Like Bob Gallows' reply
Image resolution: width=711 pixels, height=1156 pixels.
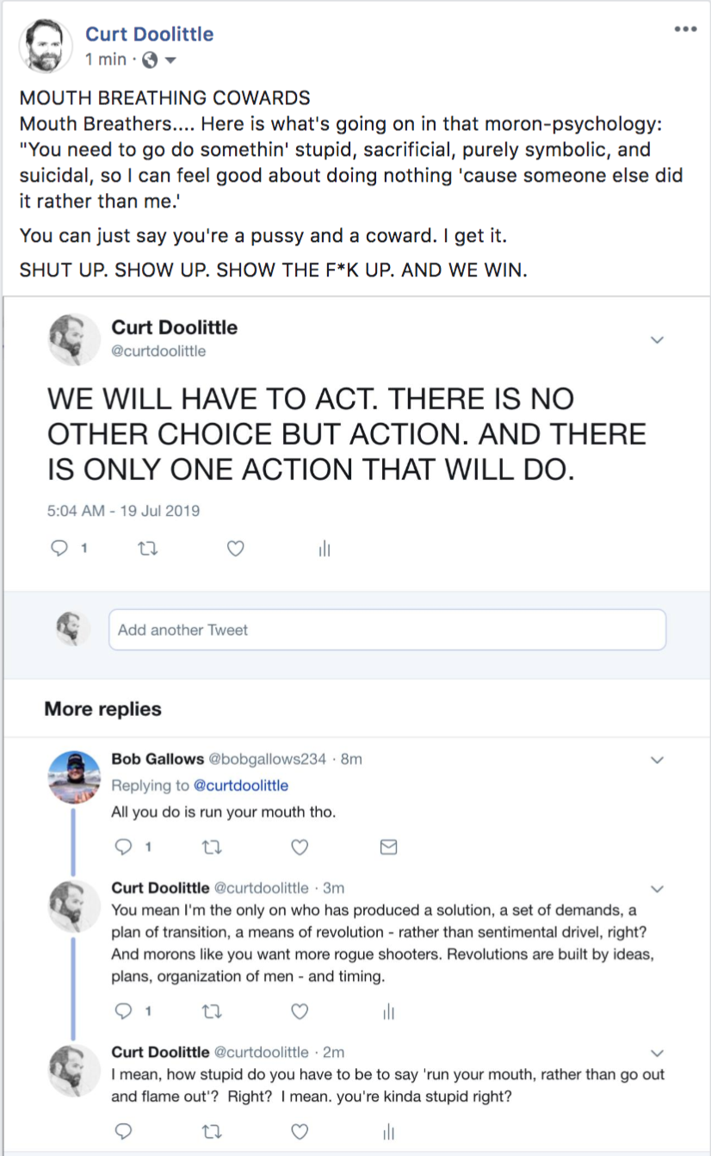pyautogui.click(x=300, y=847)
